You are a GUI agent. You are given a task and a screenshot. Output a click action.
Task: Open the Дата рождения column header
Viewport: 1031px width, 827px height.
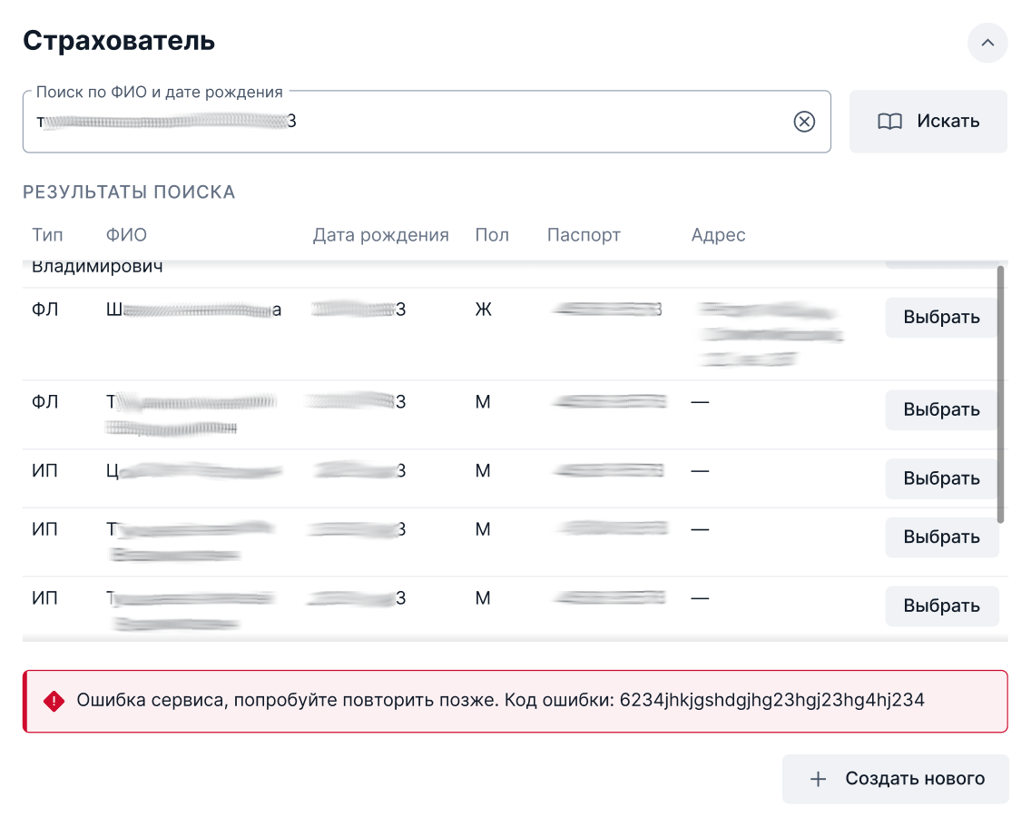point(380,234)
